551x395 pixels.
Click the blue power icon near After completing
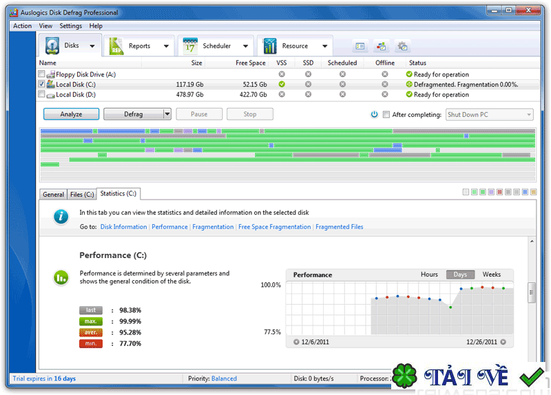(374, 114)
